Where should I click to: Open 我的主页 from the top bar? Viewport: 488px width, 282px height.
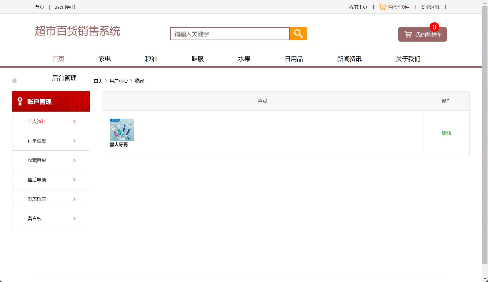pos(358,7)
